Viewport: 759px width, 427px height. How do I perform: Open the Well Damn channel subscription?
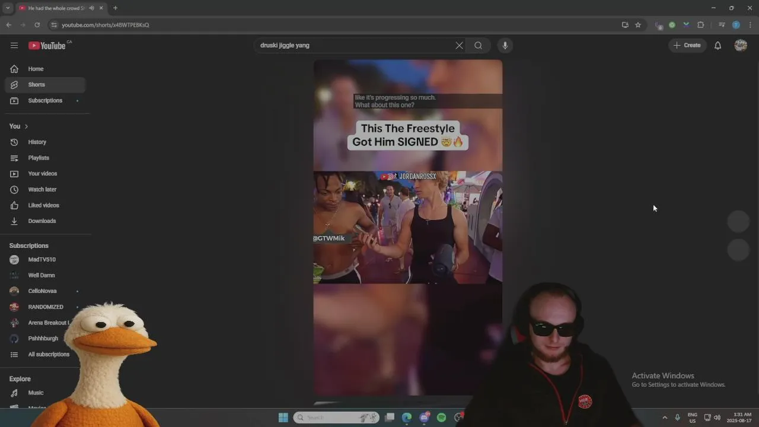(45, 275)
